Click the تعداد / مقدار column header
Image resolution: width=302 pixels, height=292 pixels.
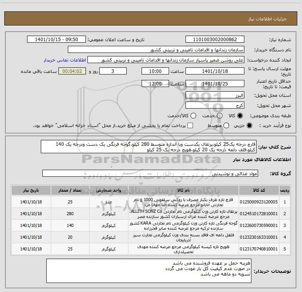point(70,190)
